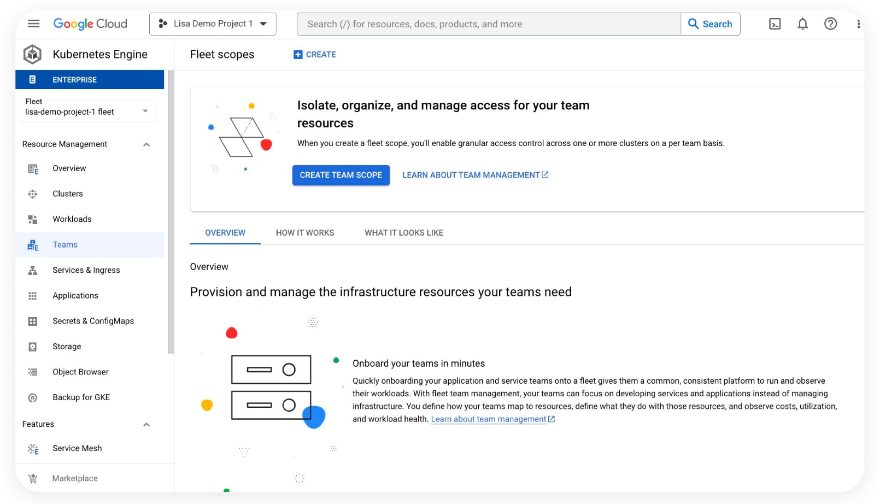Image resolution: width=880 pixels, height=504 pixels.
Task: Click the Secrets & ConfigMaps icon
Action: 33,321
